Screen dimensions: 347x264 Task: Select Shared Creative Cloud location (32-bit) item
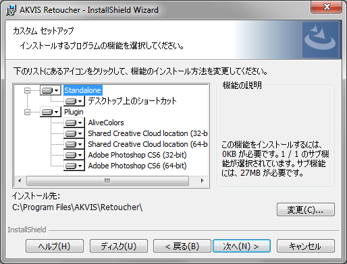point(148,133)
